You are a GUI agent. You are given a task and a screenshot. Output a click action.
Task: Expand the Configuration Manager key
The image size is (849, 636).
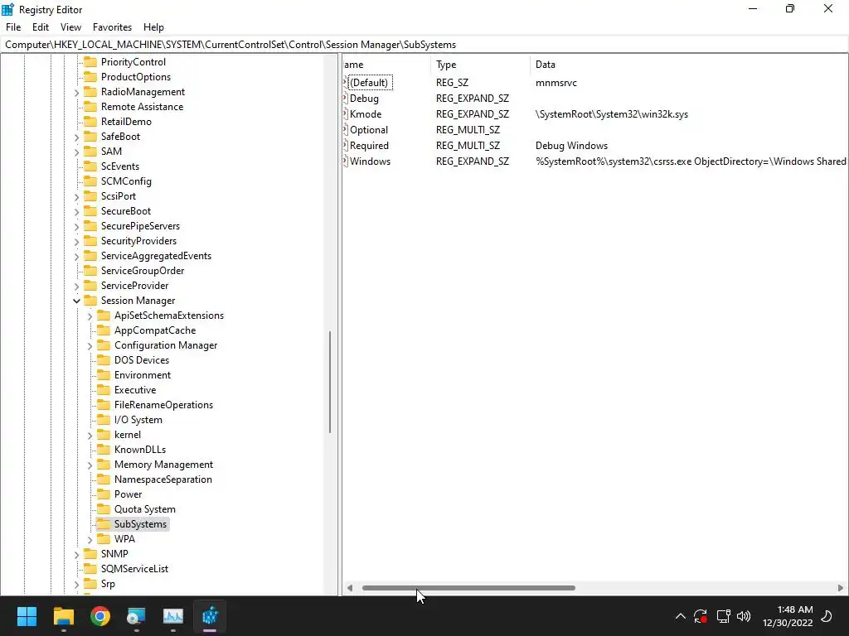click(x=90, y=345)
